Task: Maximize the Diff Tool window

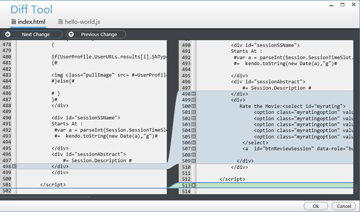Action: click(x=342, y=5)
